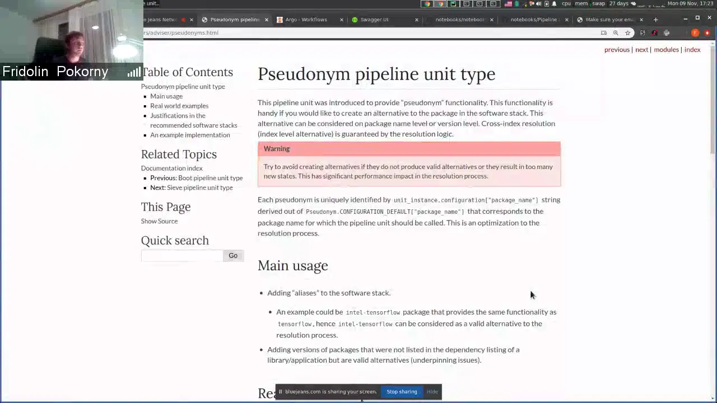
Task: Jump to An example implementation section
Action: (x=190, y=135)
